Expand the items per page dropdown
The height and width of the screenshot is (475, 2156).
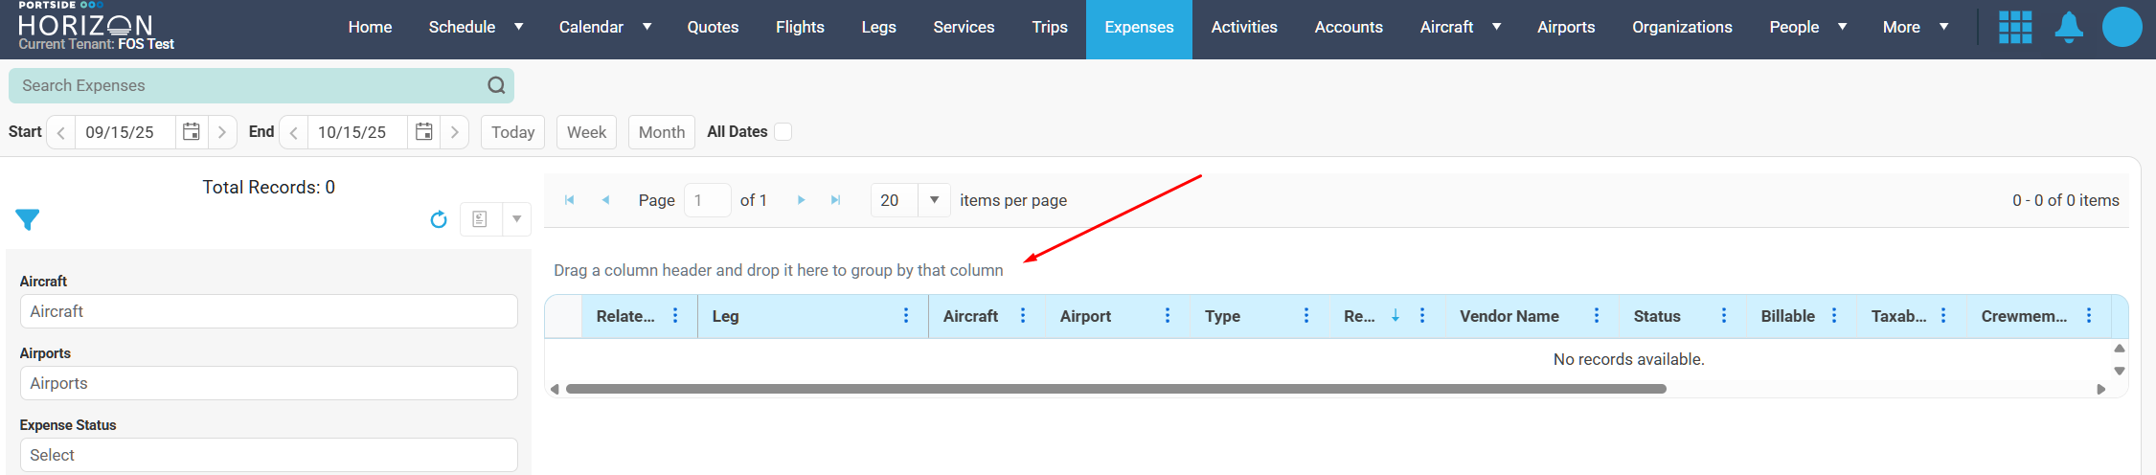pyautogui.click(x=934, y=200)
